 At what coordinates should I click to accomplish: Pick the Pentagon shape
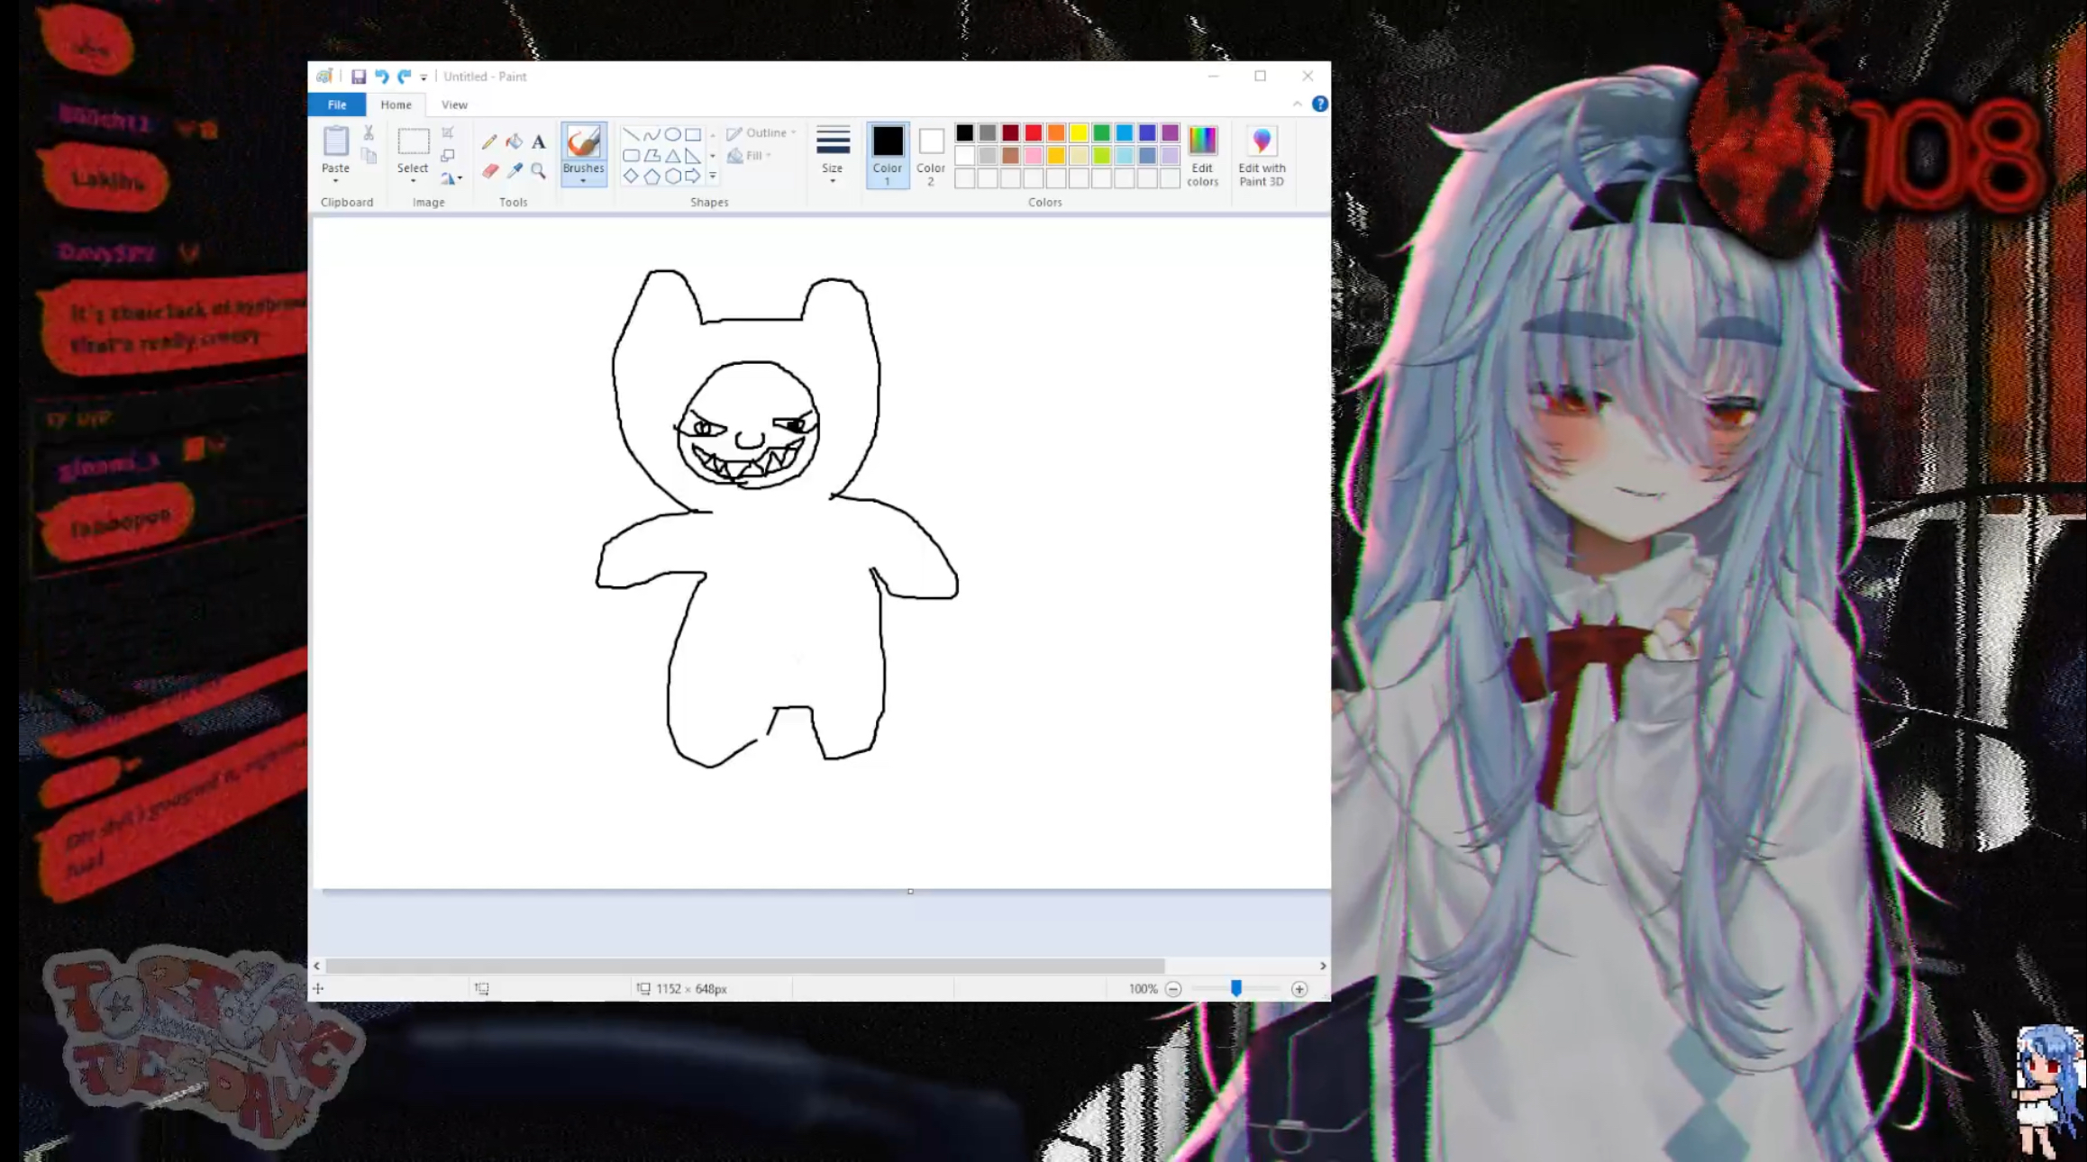(652, 176)
